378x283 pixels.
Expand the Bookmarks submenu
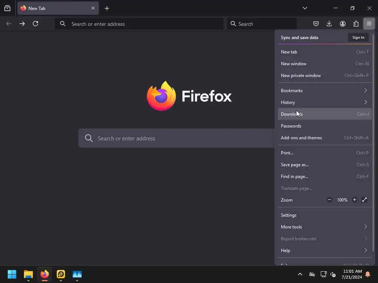(325, 91)
